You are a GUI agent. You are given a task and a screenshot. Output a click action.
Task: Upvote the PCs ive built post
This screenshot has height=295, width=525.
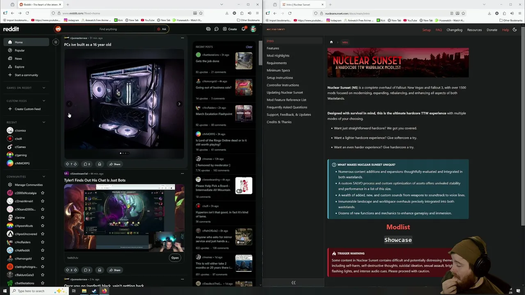(x=68, y=164)
